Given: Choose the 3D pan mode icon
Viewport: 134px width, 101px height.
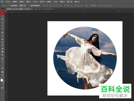Looking at the screenshot, I should [105, 6].
